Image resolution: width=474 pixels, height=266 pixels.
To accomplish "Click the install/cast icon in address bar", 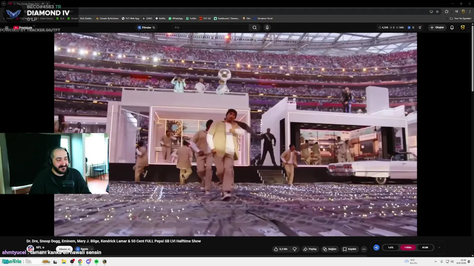I will [431, 11].
